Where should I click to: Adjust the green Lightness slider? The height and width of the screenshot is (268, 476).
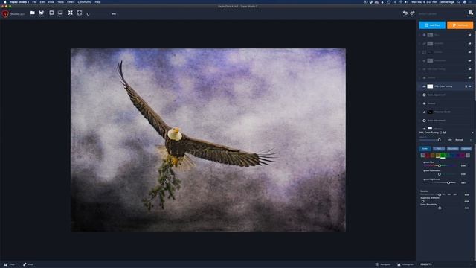(448, 182)
